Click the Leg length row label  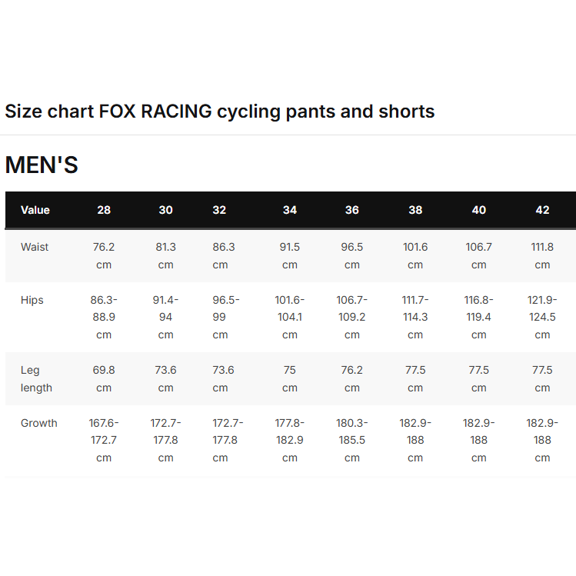(x=36, y=378)
